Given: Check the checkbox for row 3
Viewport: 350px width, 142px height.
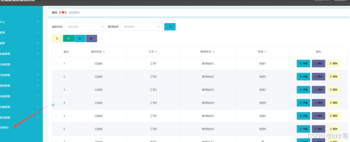Looking at the screenshot, I should (56, 90).
